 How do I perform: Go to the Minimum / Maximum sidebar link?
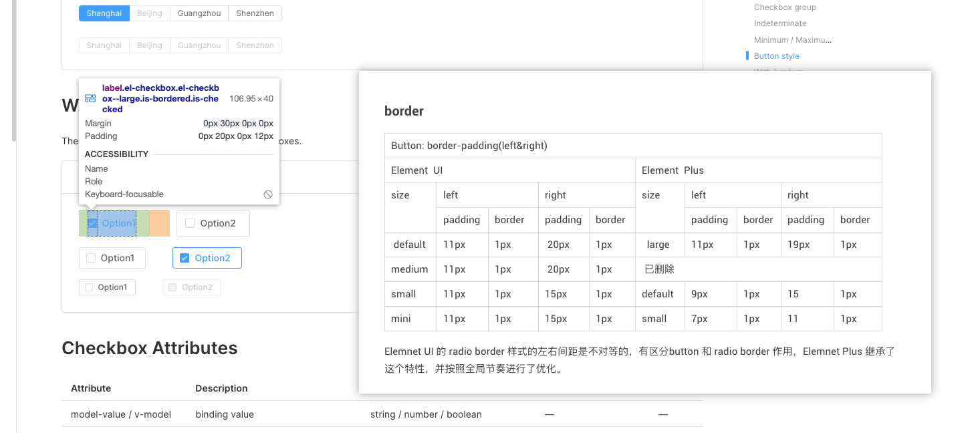click(793, 40)
